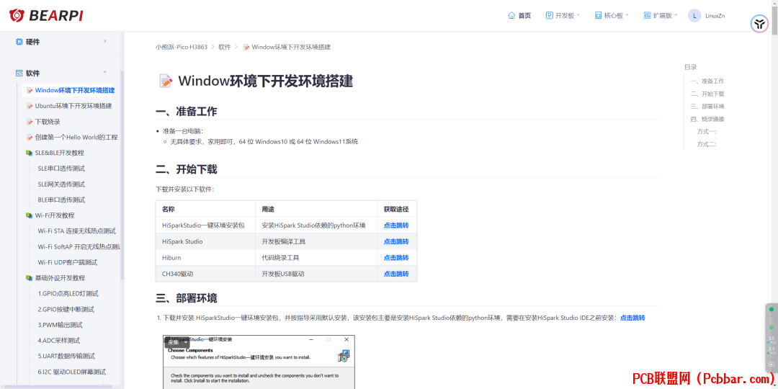This screenshot has width=778, height=389.
Task: Click 点击跳转 for Hiburn row
Action: 396,257
